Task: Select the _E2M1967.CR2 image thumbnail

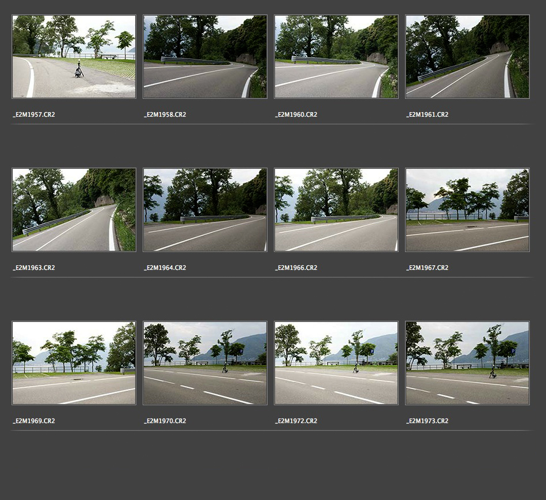Action: 467,210
